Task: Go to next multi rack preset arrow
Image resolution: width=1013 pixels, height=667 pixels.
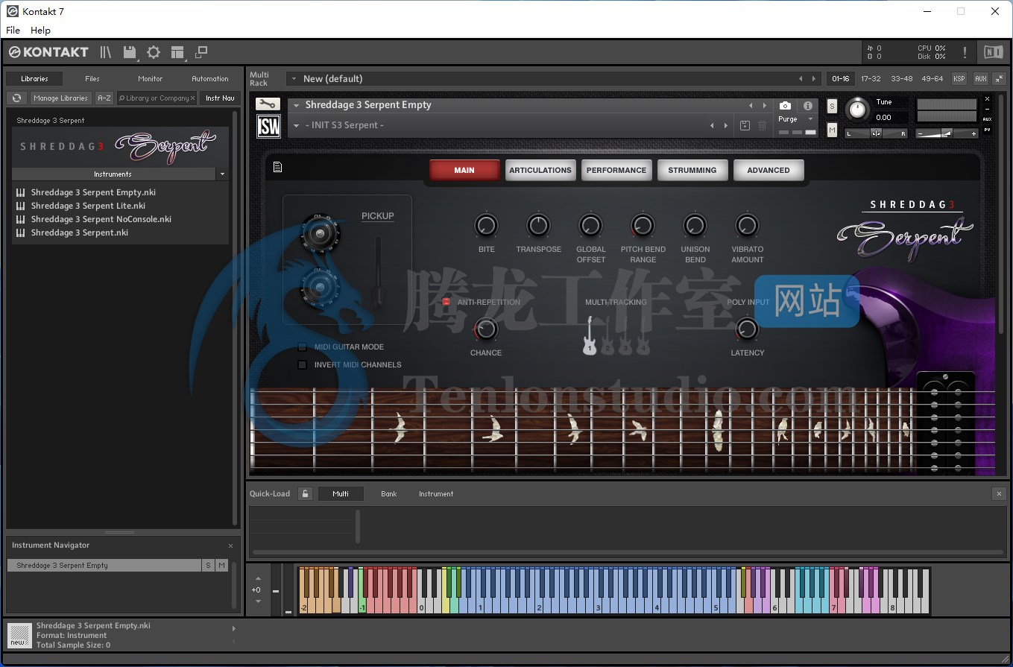Action: [814, 78]
